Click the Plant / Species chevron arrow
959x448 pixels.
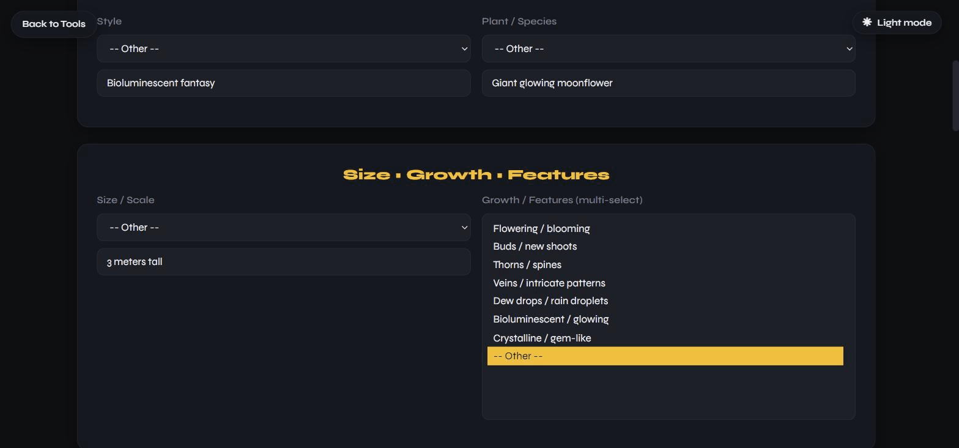pos(849,49)
